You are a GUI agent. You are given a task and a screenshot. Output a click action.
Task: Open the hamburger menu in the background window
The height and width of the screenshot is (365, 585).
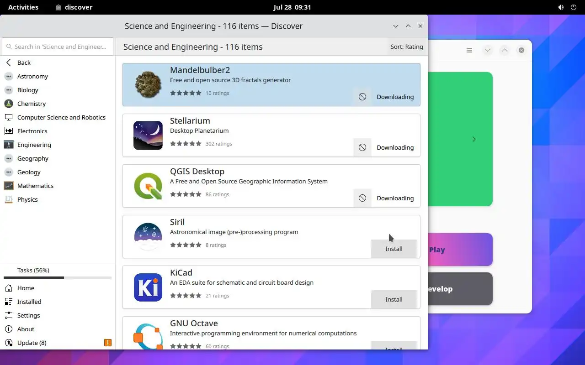(x=469, y=50)
